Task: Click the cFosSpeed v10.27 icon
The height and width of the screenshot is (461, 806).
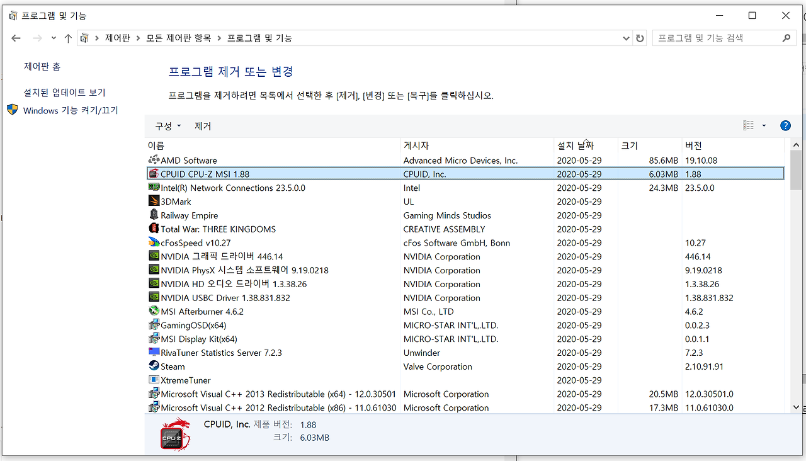Action: 154,242
